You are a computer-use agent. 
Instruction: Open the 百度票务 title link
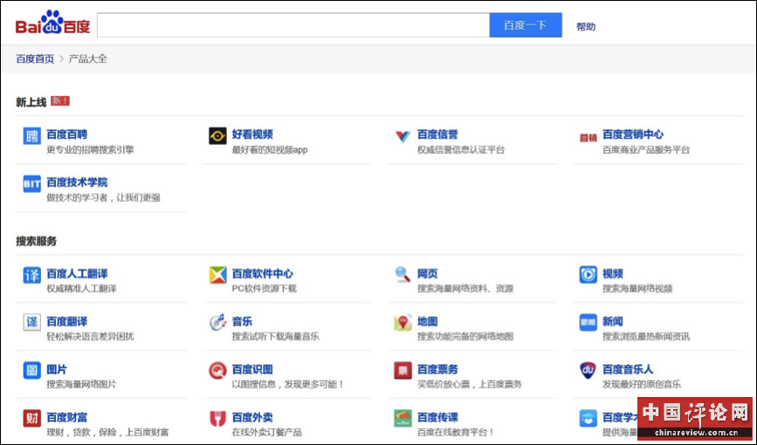click(x=437, y=369)
